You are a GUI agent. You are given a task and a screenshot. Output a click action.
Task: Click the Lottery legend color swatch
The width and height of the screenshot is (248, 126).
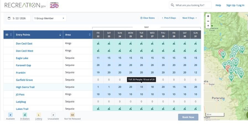coord(39,115)
